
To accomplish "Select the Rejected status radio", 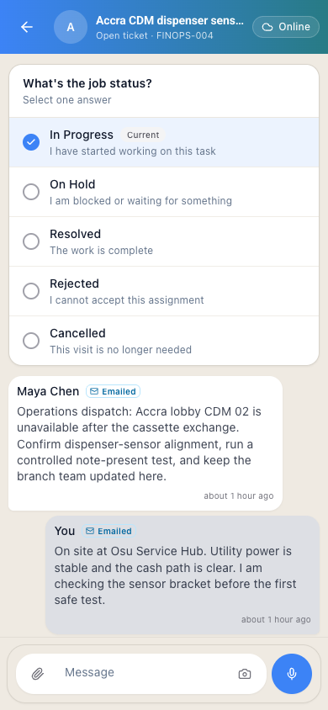I will [x=164, y=291].
